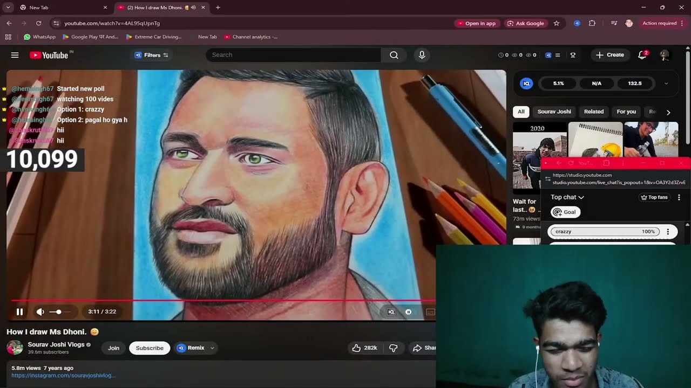The width and height of the screenshot is (691, 388).
Task: Click the Goal button in live chat
Action: 565,212
